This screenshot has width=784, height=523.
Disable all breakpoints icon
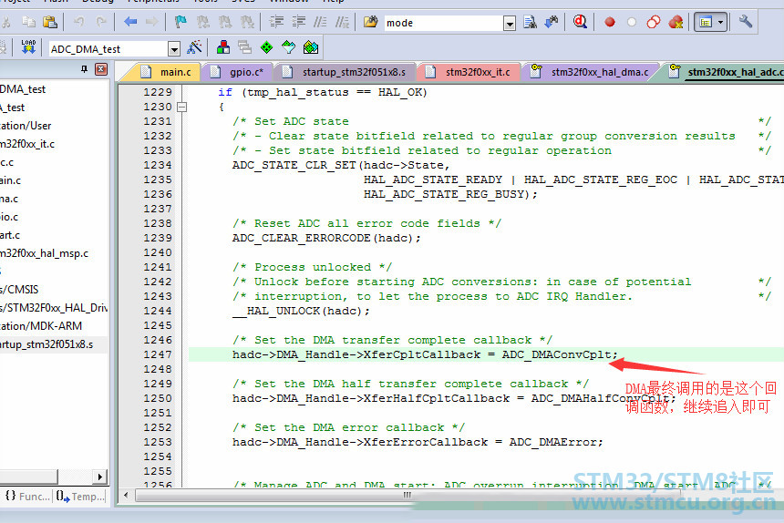654,23
